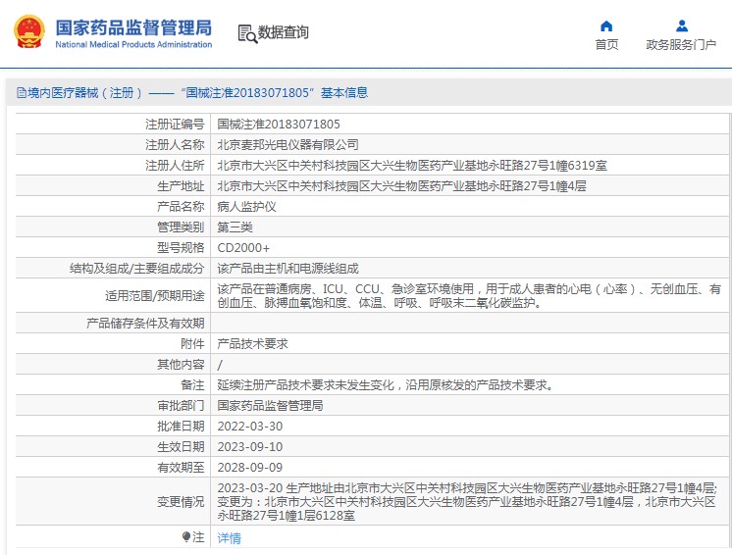Click the 结构及组成/主要组成成分 label
The width and height of the screenshot is (732, 555).
(136, 269)
